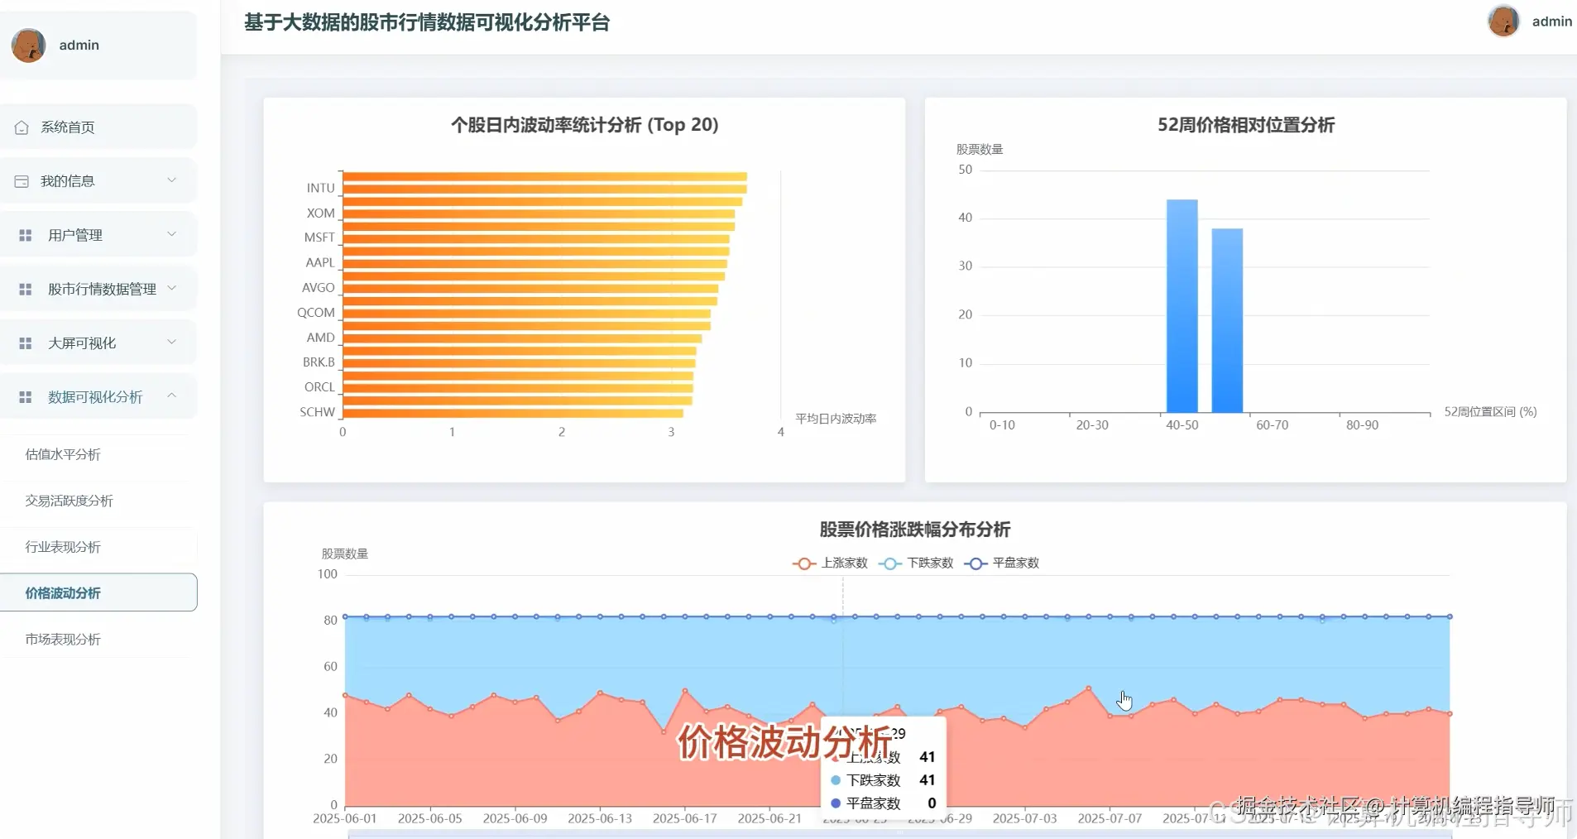Click the 2025-06-13 date axis label
This screenshot has height=839, width=1577.
click(x=600, y=818)
